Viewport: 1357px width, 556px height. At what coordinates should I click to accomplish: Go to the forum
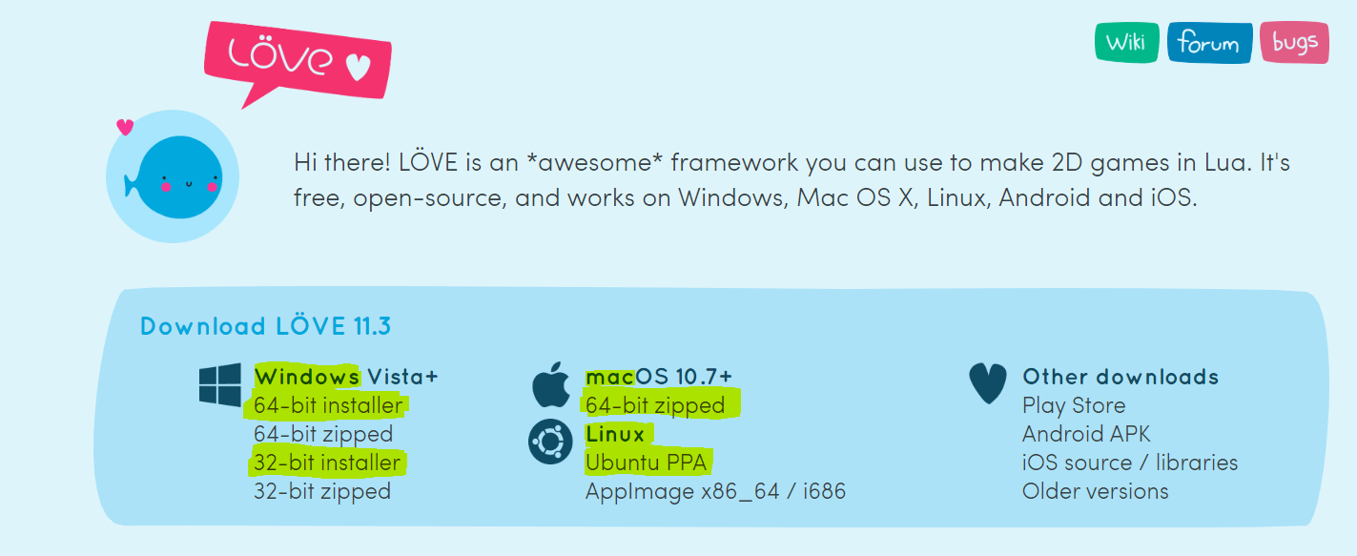pos(1209,43)
